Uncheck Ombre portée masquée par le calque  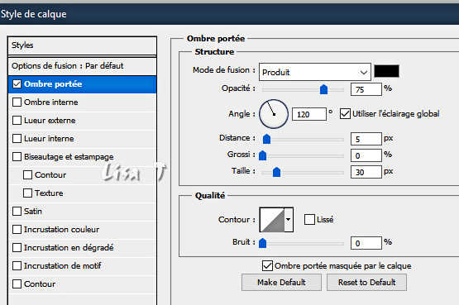267,266
